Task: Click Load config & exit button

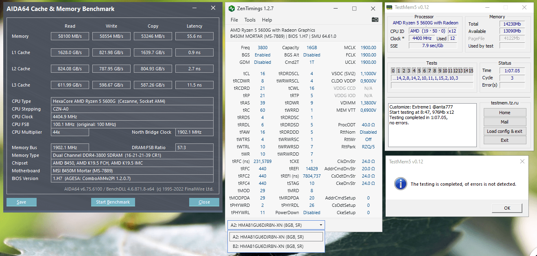Action: [505, 131]
